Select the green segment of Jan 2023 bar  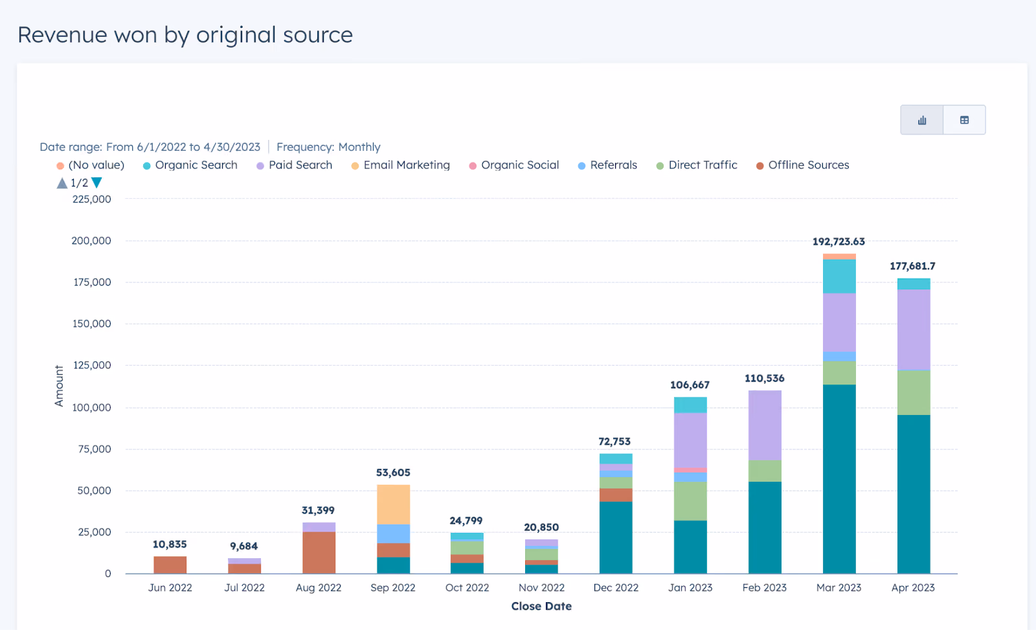click(x=690, y=501)
